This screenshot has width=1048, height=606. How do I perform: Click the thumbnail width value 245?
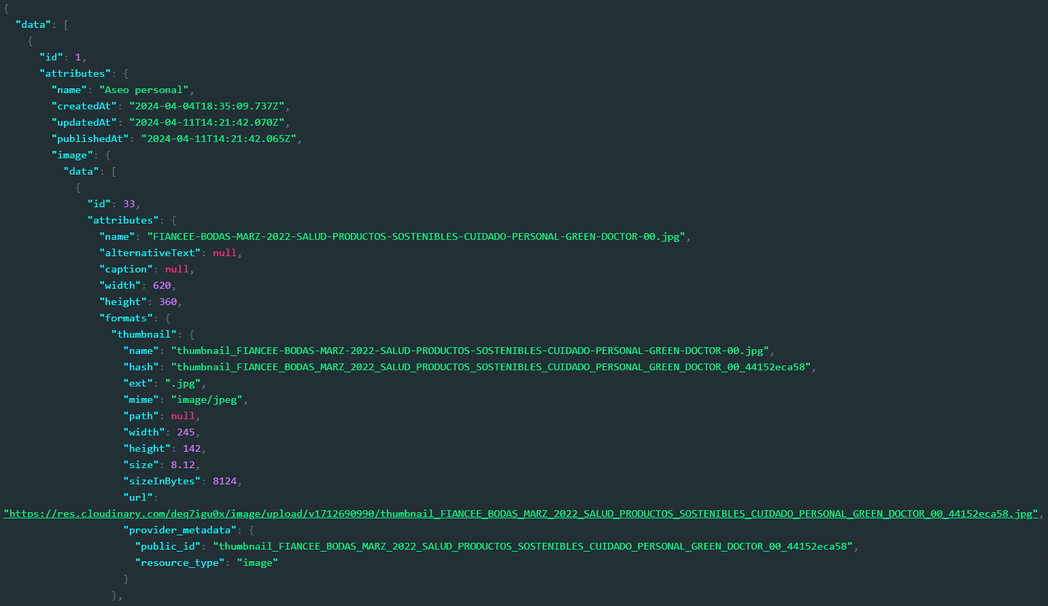186,432
